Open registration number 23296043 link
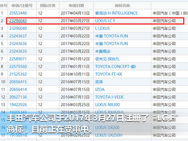188x141 pixels. (18, 21)
